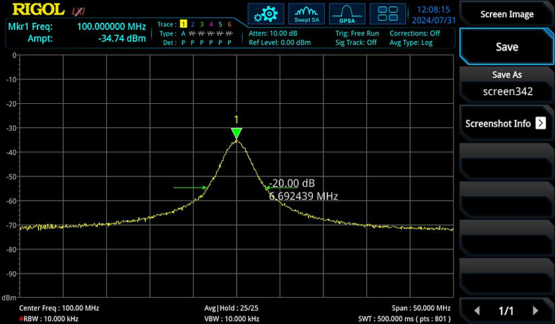
Task: Click the RIGOL logo
Action: click(39, 10)
